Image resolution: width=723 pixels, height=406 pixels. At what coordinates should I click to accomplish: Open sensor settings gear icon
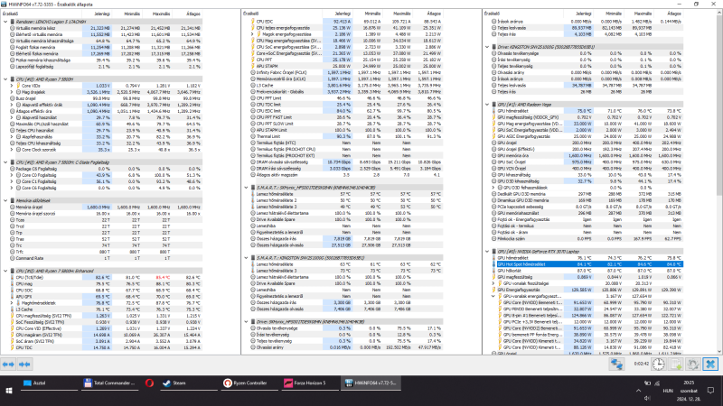click(x=693, y=364)
